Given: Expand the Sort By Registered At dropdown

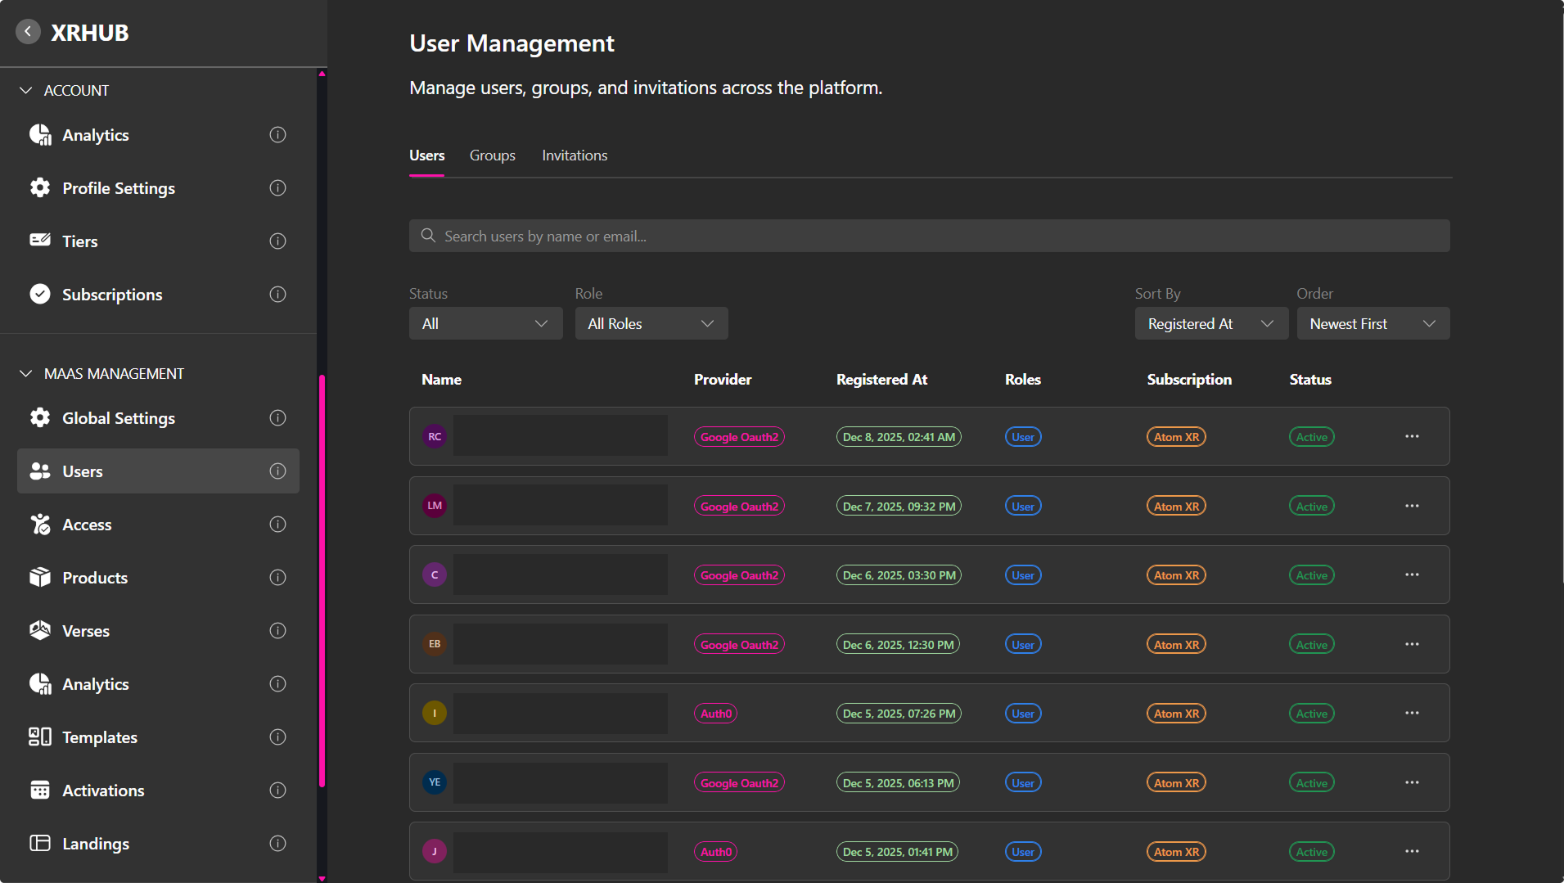Looking at the screenshot, I should [x=1210, y=323].
